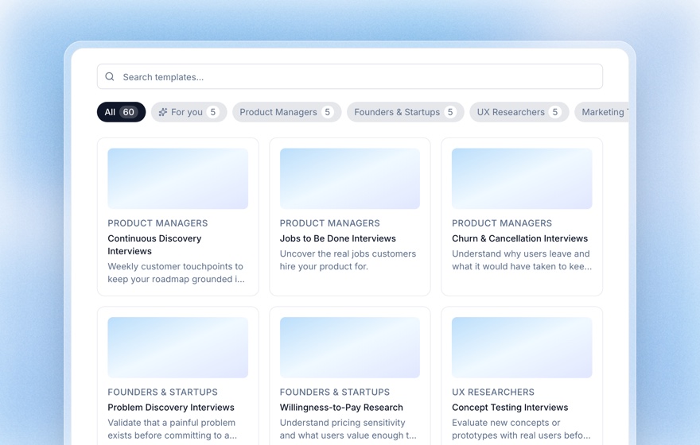
Task: Click the UX RESEARCHERS category label
Action: [493, 392]
